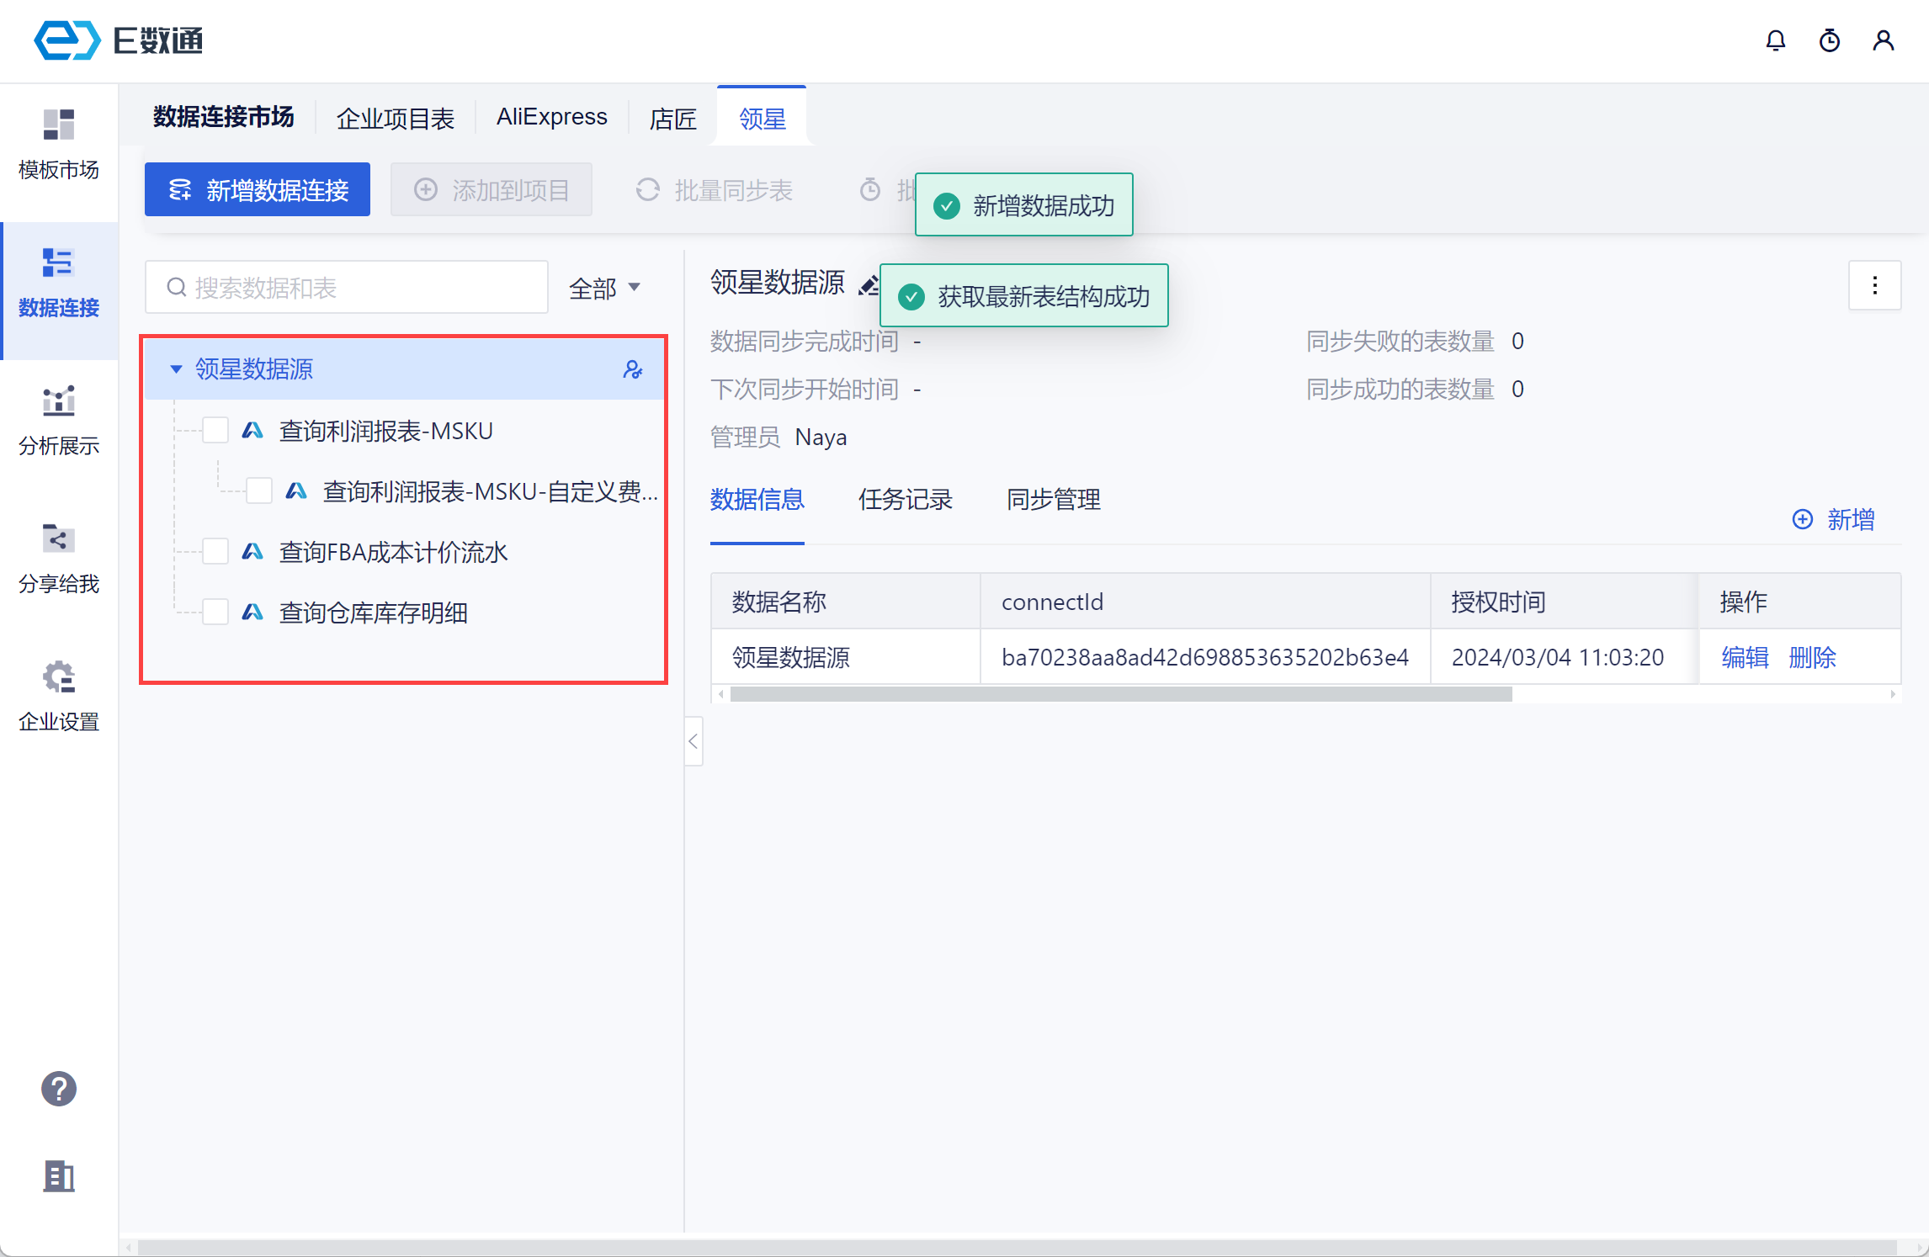Collapse the 领星数据源 tree node

click(176, 369)
